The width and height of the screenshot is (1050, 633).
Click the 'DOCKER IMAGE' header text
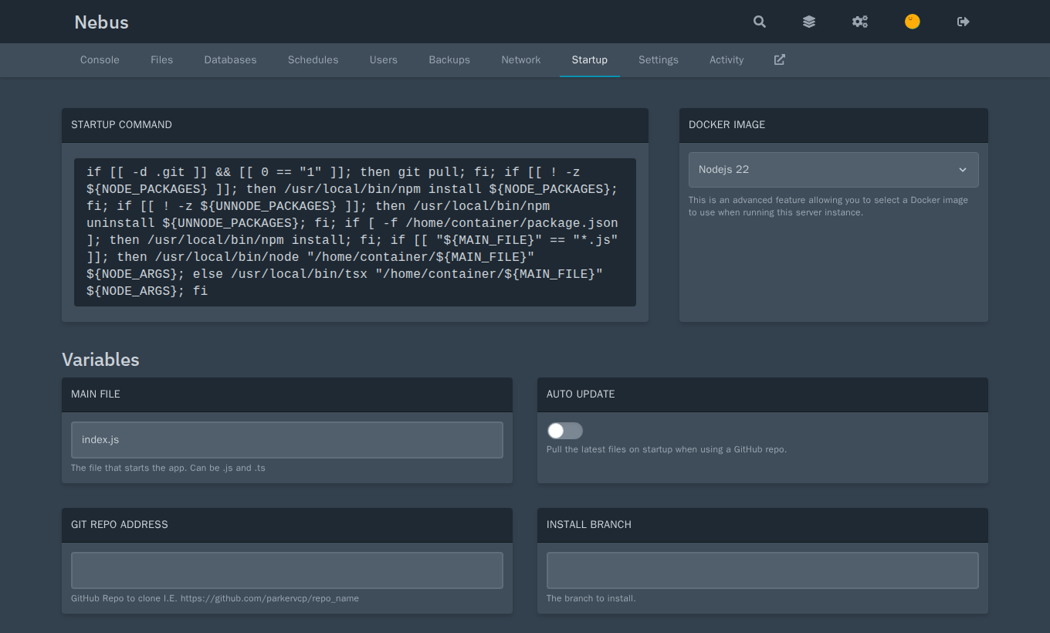pyautogui.click(x=727, y=124)
